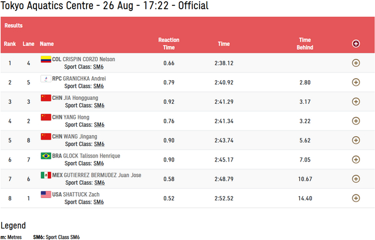
Task: Click the Brazil flag icon
Action: [x=46, y=156]
